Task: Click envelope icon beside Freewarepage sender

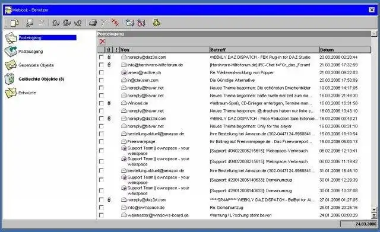Action: 124,141
